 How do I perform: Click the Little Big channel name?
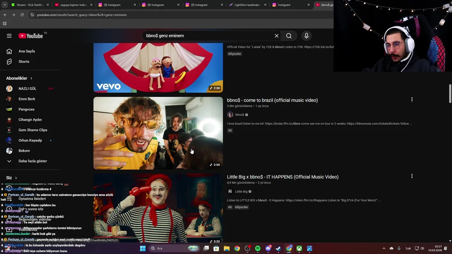(x=241, y=192)
